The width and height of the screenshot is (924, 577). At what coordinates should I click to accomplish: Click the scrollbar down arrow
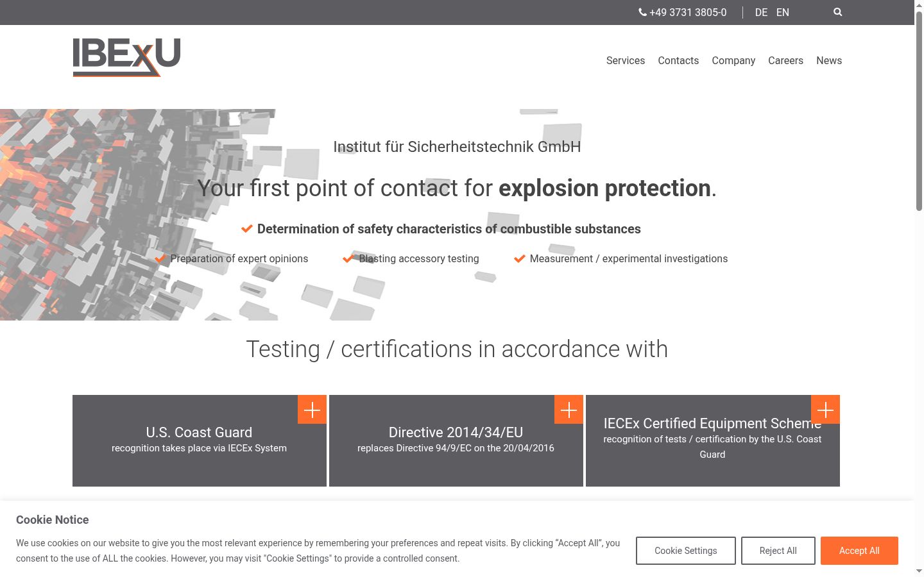[919, 571]
